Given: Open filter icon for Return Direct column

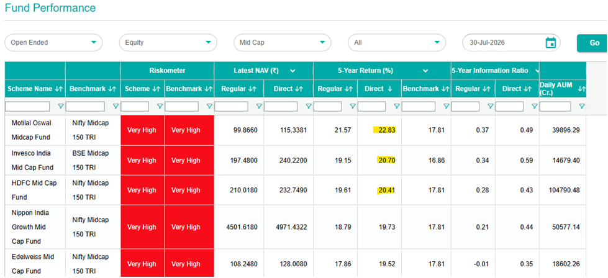Looking at the screenshot, I should (x=397, y=106).
